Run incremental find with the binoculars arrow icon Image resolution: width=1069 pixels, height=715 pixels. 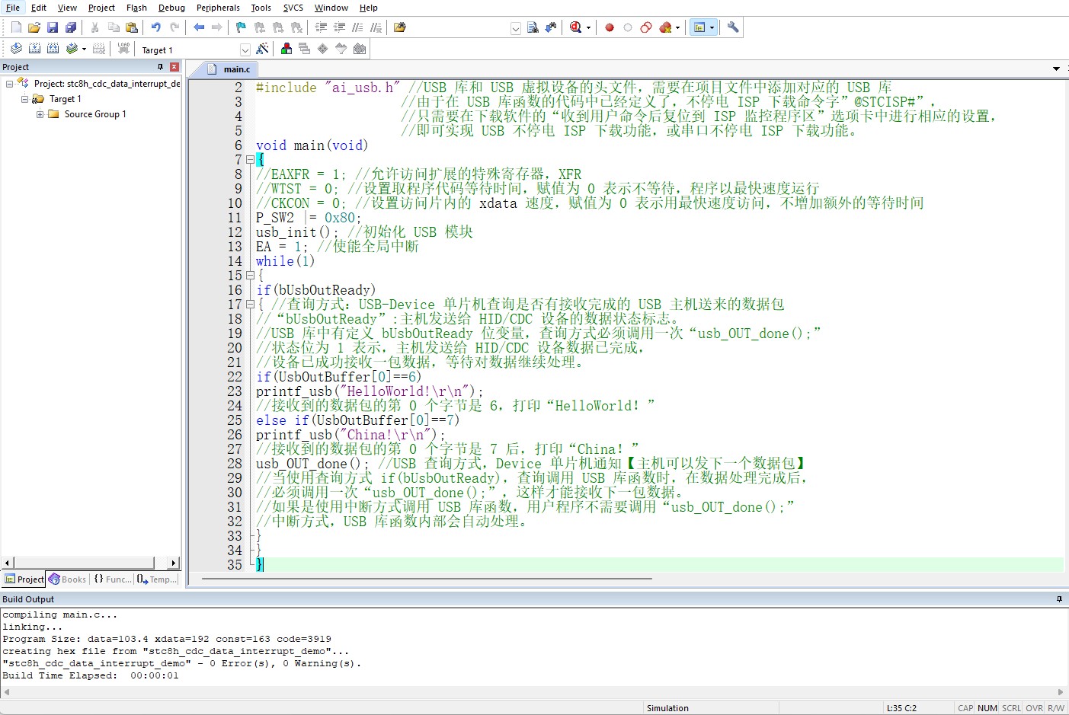coord(551,27)
